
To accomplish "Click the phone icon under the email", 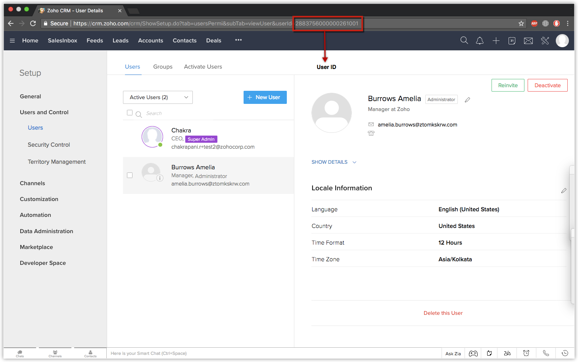I will click(x=371, y=133).
